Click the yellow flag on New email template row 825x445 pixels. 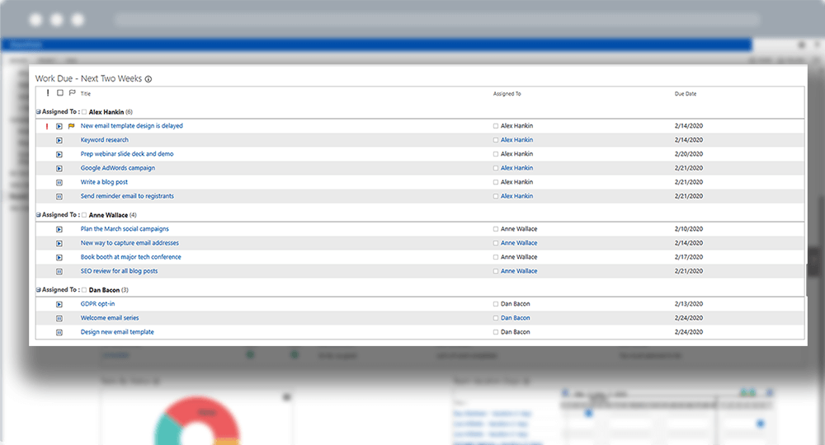coord(71,126)
